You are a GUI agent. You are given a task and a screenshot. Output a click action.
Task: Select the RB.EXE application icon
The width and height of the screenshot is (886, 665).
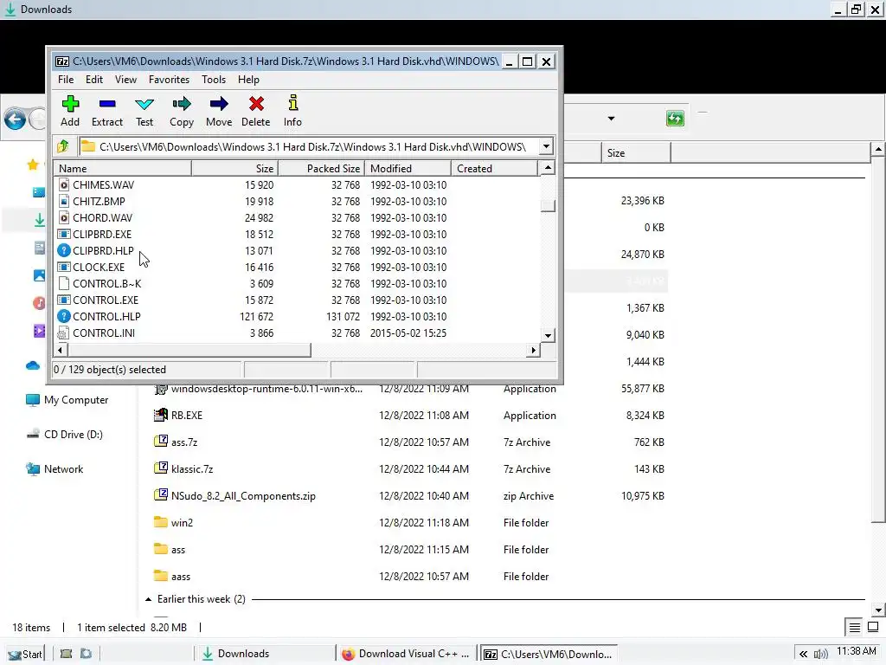click(161, 415)
